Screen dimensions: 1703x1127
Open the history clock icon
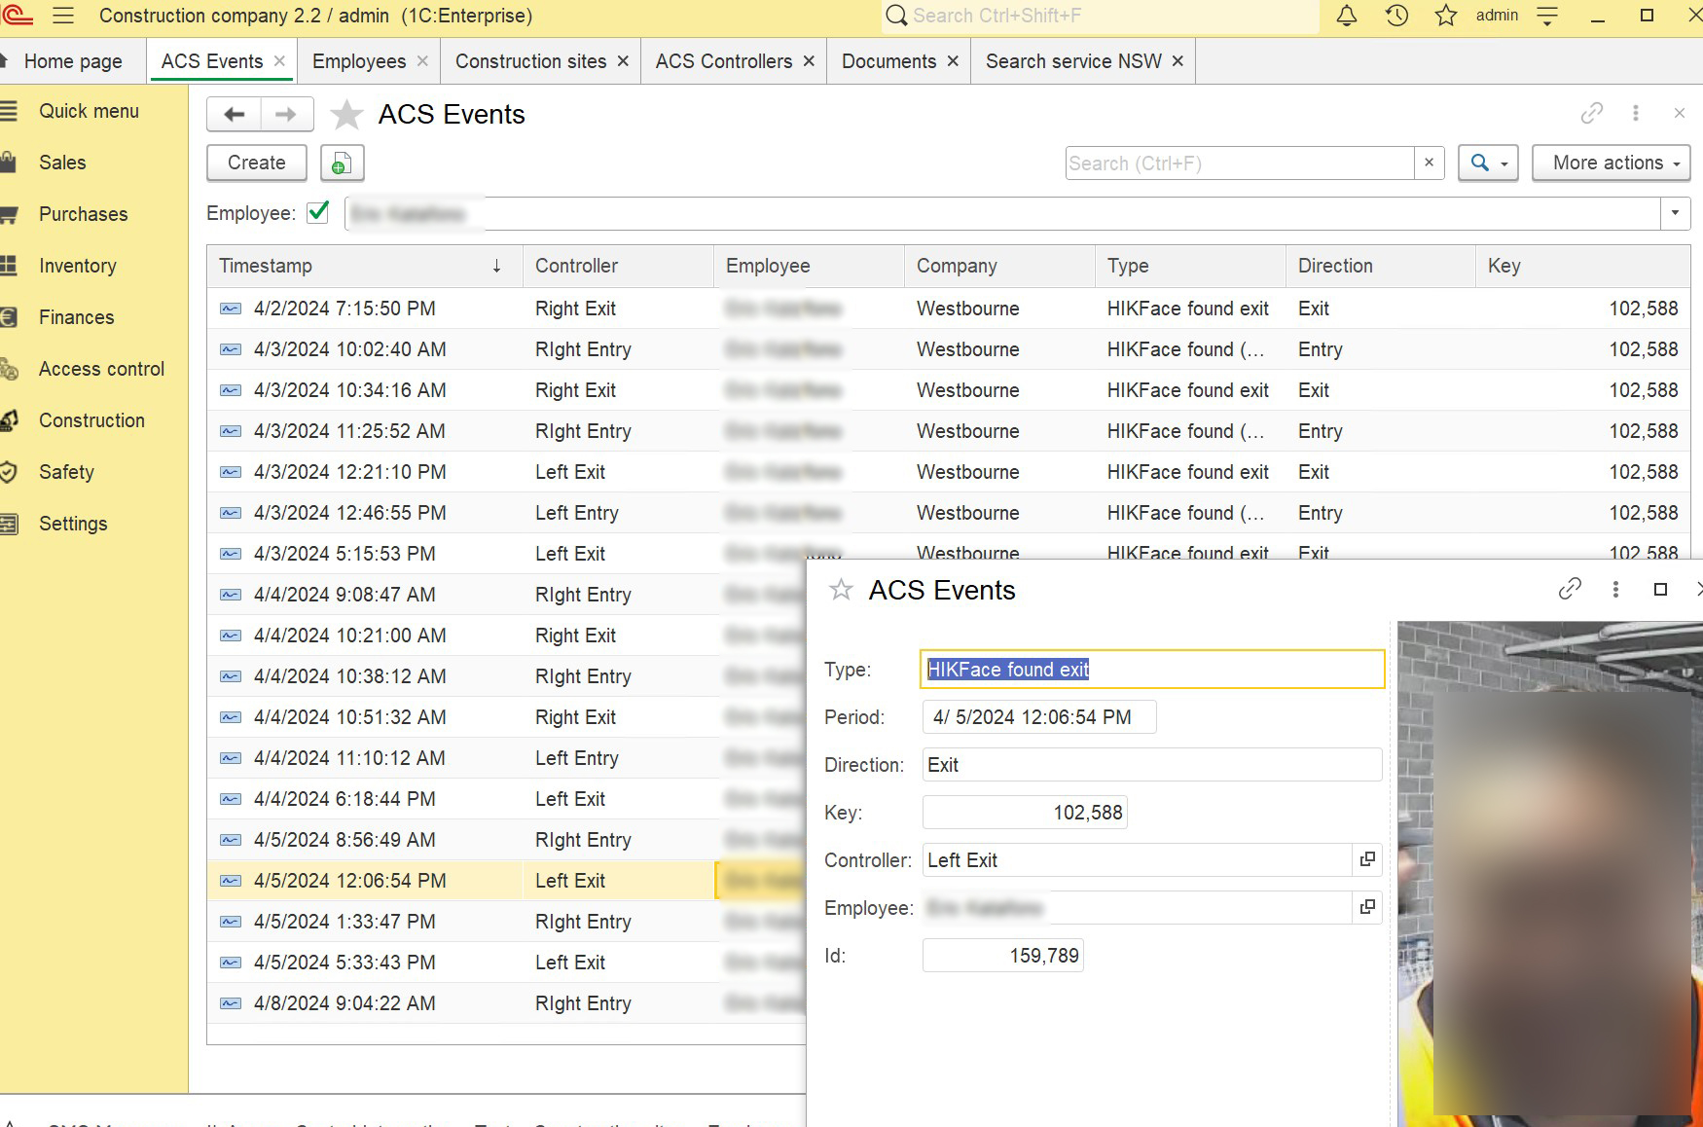pyautogui.click(x=1396, y=16)
